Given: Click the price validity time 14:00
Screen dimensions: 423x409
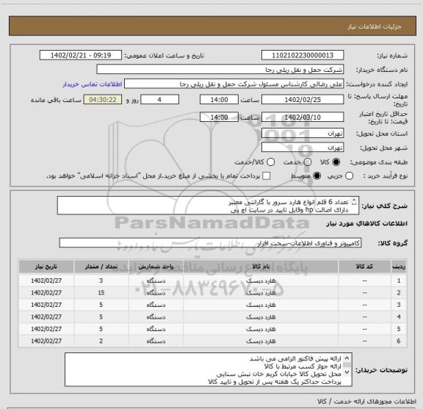Looking at the screenshot, I should click(x=219, y=117).
